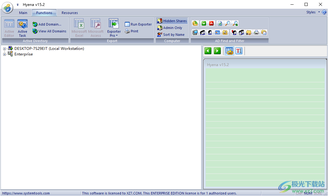This screenshot has height=196, width=328.
Task: Click the printer icon in AD Find toolbar
Action: [x=256, y=32]
